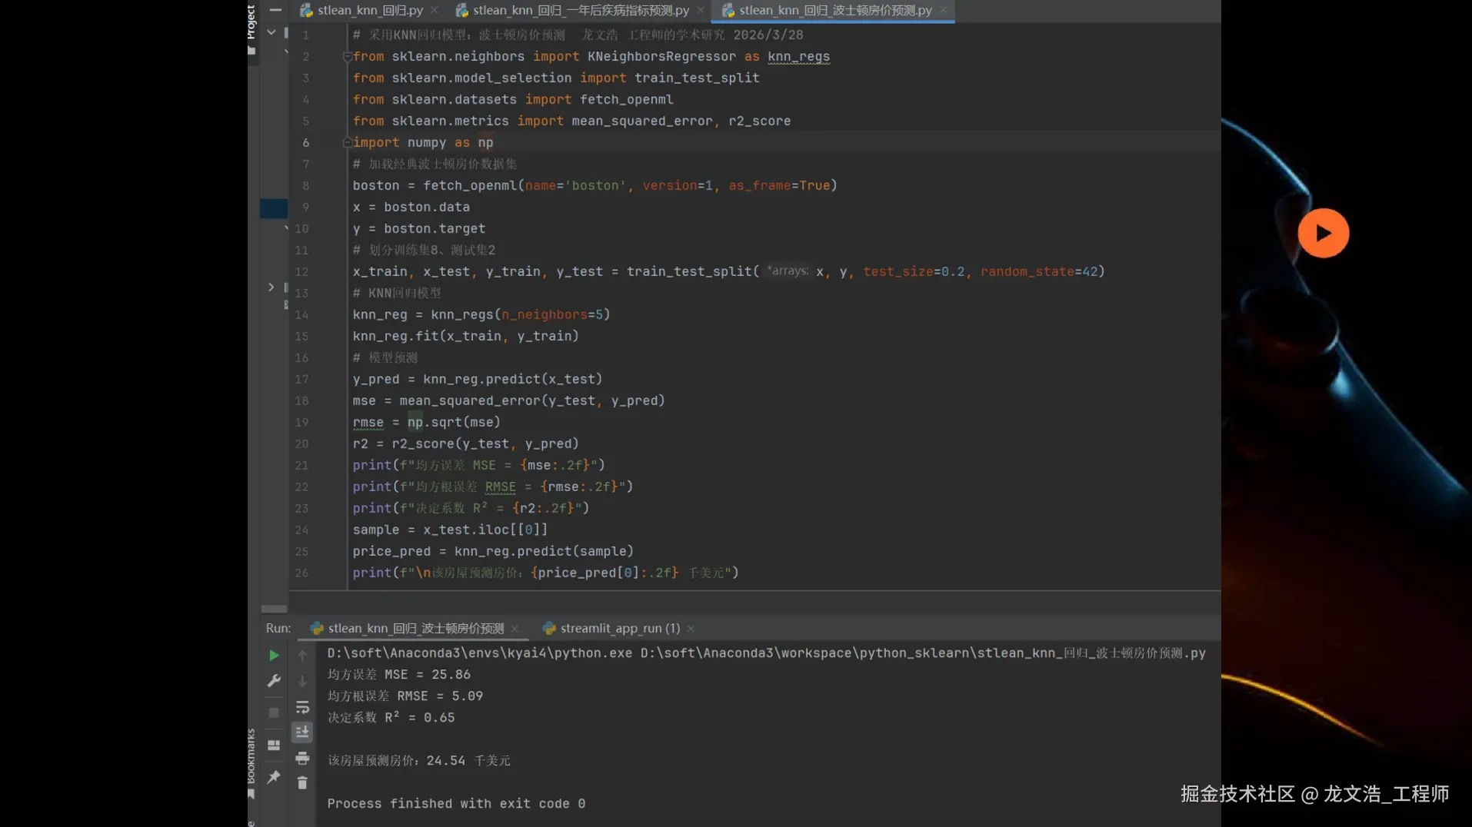This screenshot has width=1472, height=827.
Task: Click the horizontal scrollbar under the Project panel
Action: pyautogui.click(x=274, y=609)
